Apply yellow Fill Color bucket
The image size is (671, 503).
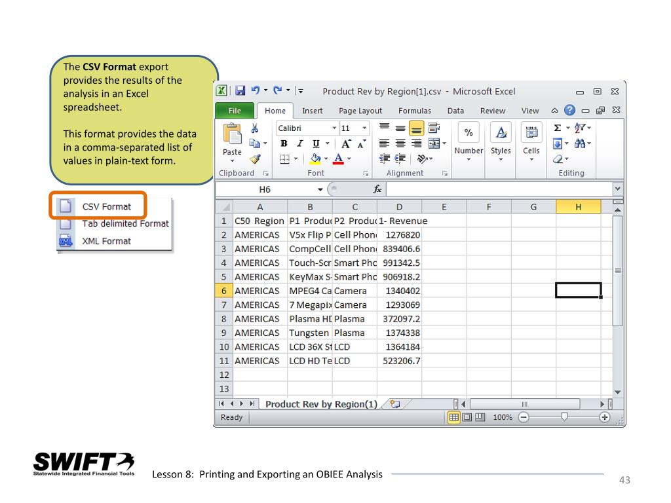pyautogui.click(x=315, y=159)
